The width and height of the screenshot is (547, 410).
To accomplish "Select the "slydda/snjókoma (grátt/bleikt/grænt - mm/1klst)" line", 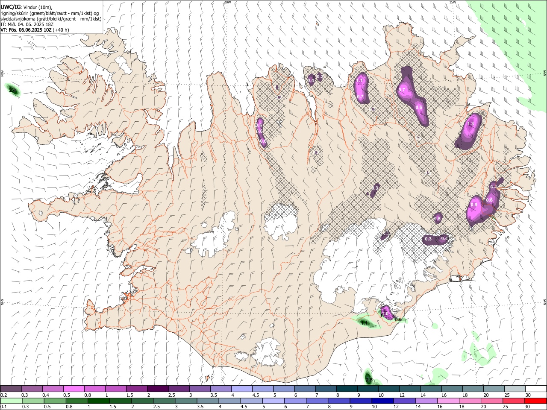I will click(x=50, y=19).
